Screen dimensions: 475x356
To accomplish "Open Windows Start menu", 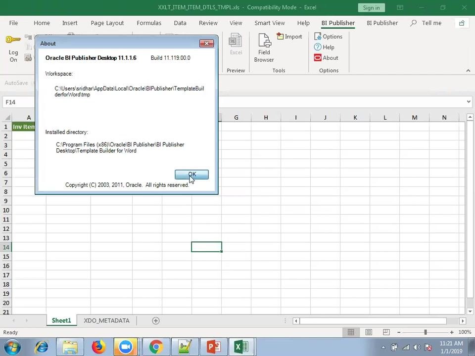I will coord(12,347).
